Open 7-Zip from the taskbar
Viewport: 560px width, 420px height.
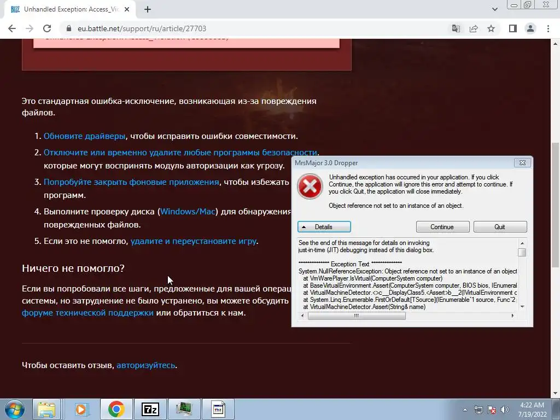pyautogui.click(x=150, y=409)
